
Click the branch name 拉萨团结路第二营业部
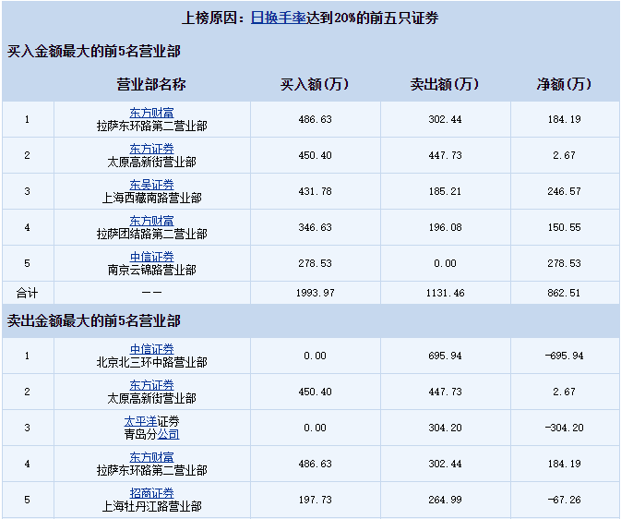151,234
